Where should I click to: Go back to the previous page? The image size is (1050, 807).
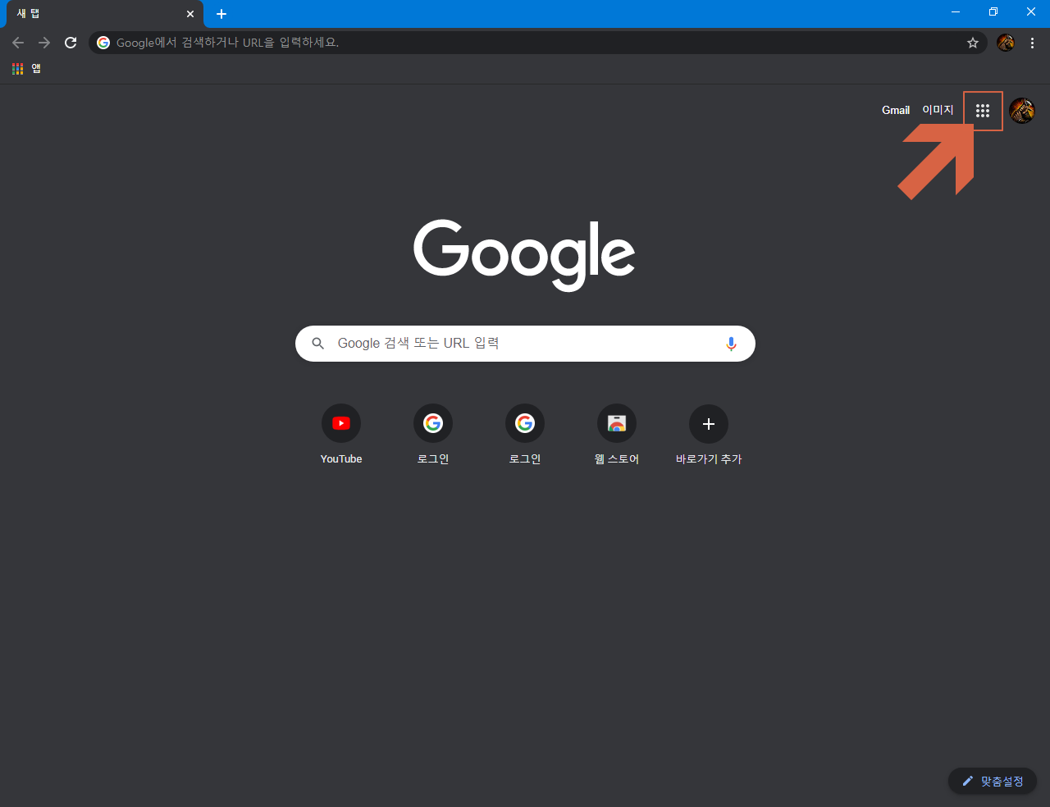coord(18,43)
